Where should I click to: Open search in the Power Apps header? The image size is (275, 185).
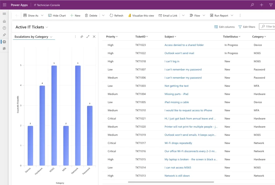(x=252, y=5)
